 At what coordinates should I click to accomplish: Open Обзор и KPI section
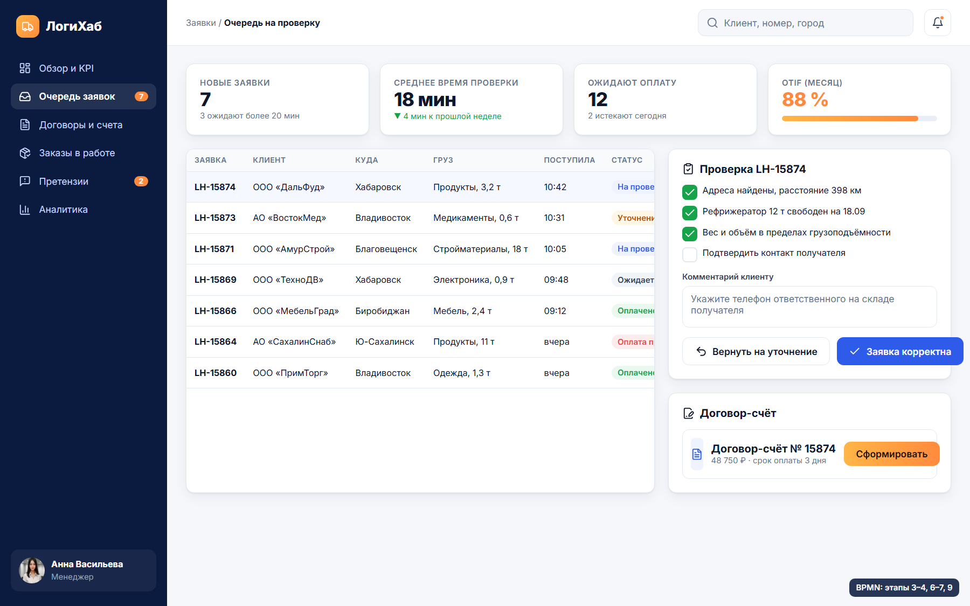[84, 68]
